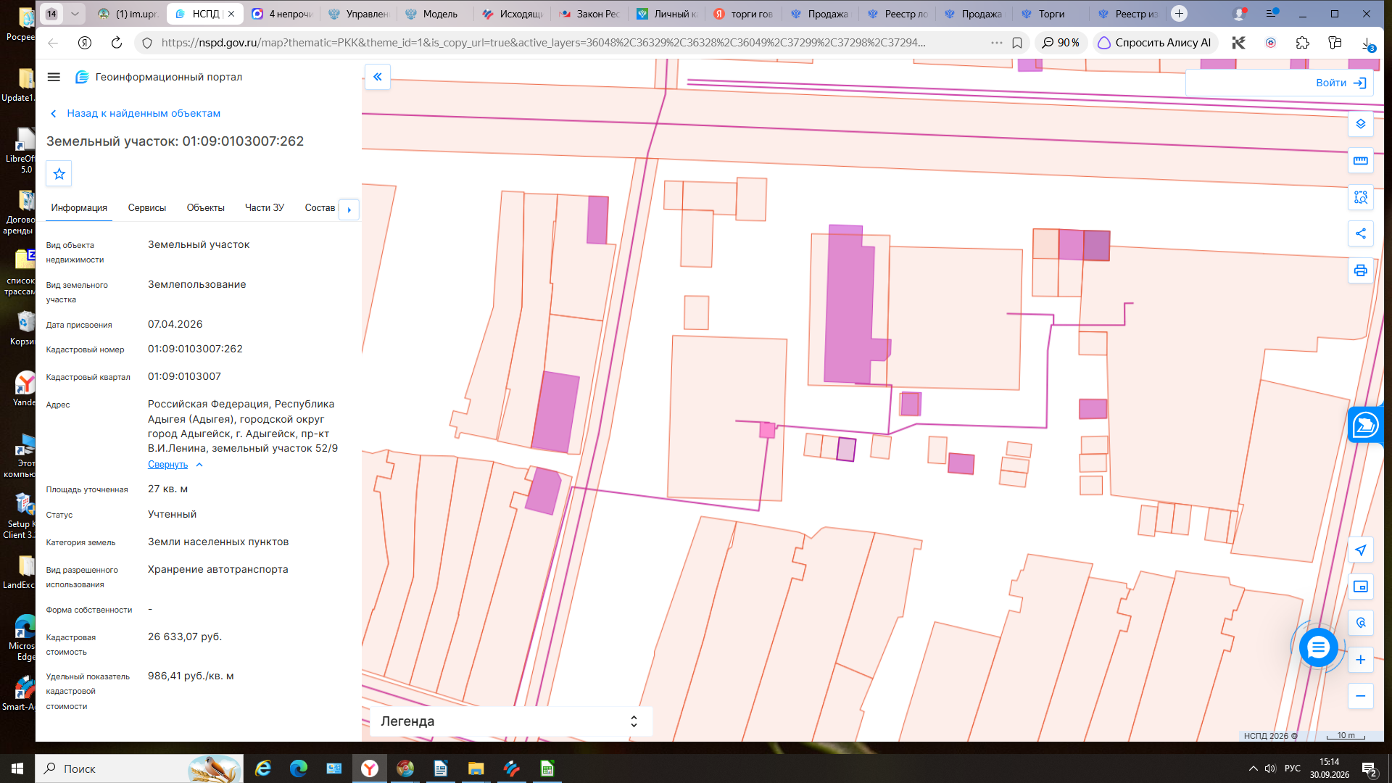
Task: Click the Windows search box Поиск
Action: coord(138,768)
